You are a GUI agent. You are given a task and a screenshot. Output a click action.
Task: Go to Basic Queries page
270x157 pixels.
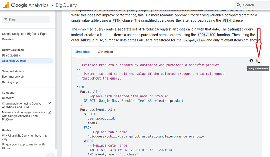coord(11,55)
